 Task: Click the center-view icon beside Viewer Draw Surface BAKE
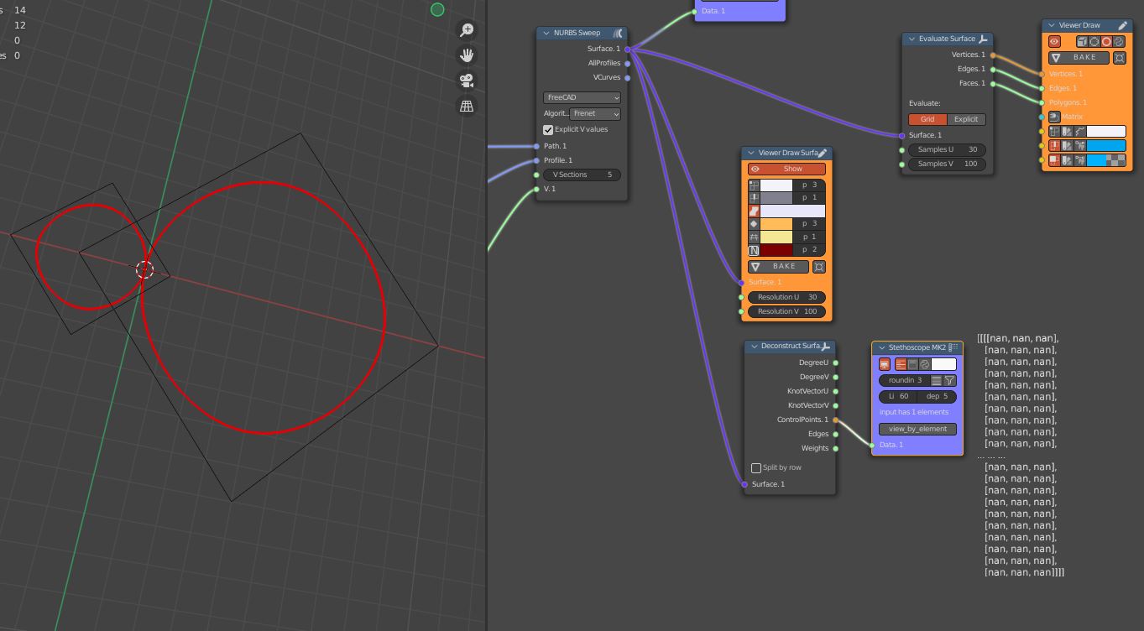pos(819,267)
